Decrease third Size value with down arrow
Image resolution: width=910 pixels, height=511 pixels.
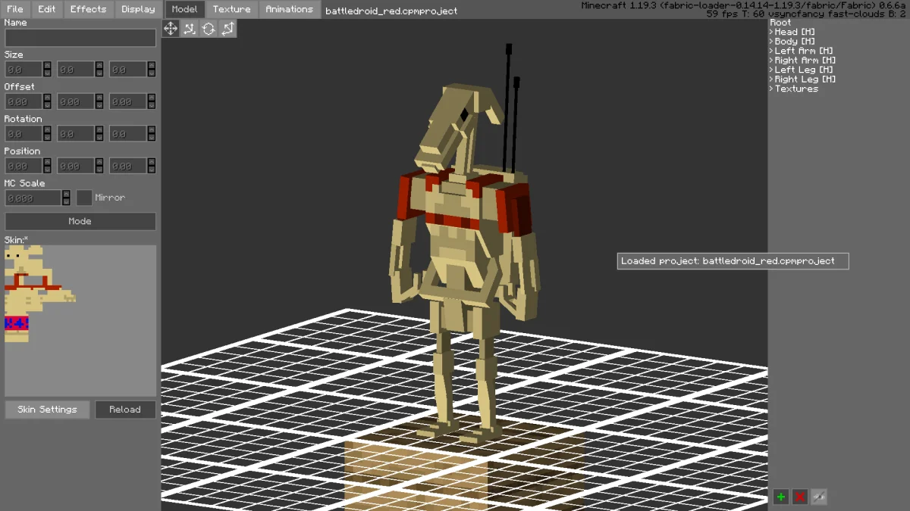pyautogui.click(x=152, y=73)
